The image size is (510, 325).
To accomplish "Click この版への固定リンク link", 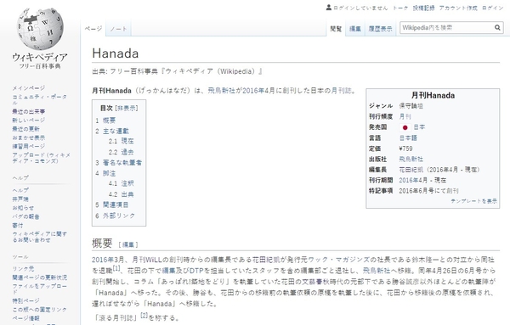I will (x=40, y=310).
